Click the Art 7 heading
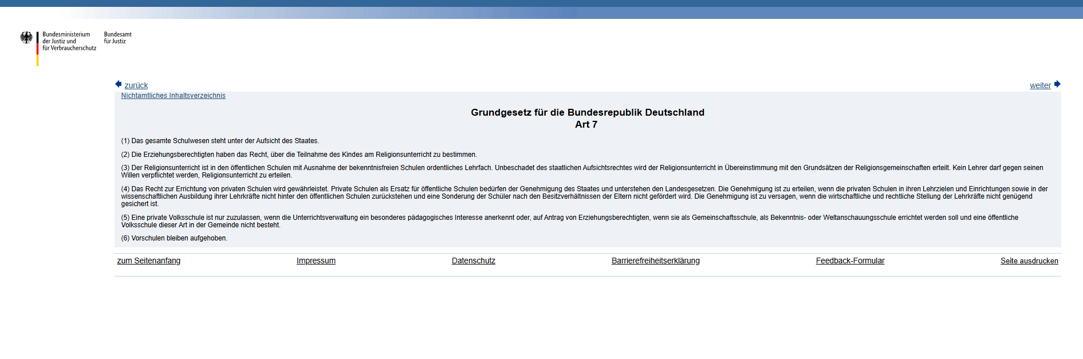 coord(586,124)
